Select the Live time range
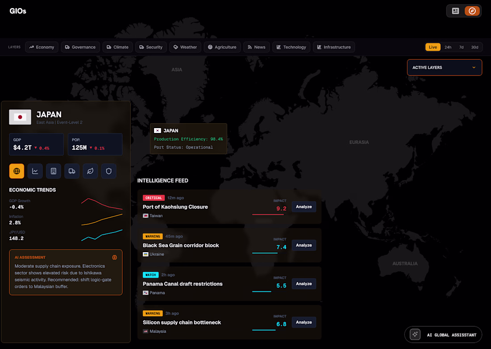This screenshot has width=491, height=349. pos(433,47)
